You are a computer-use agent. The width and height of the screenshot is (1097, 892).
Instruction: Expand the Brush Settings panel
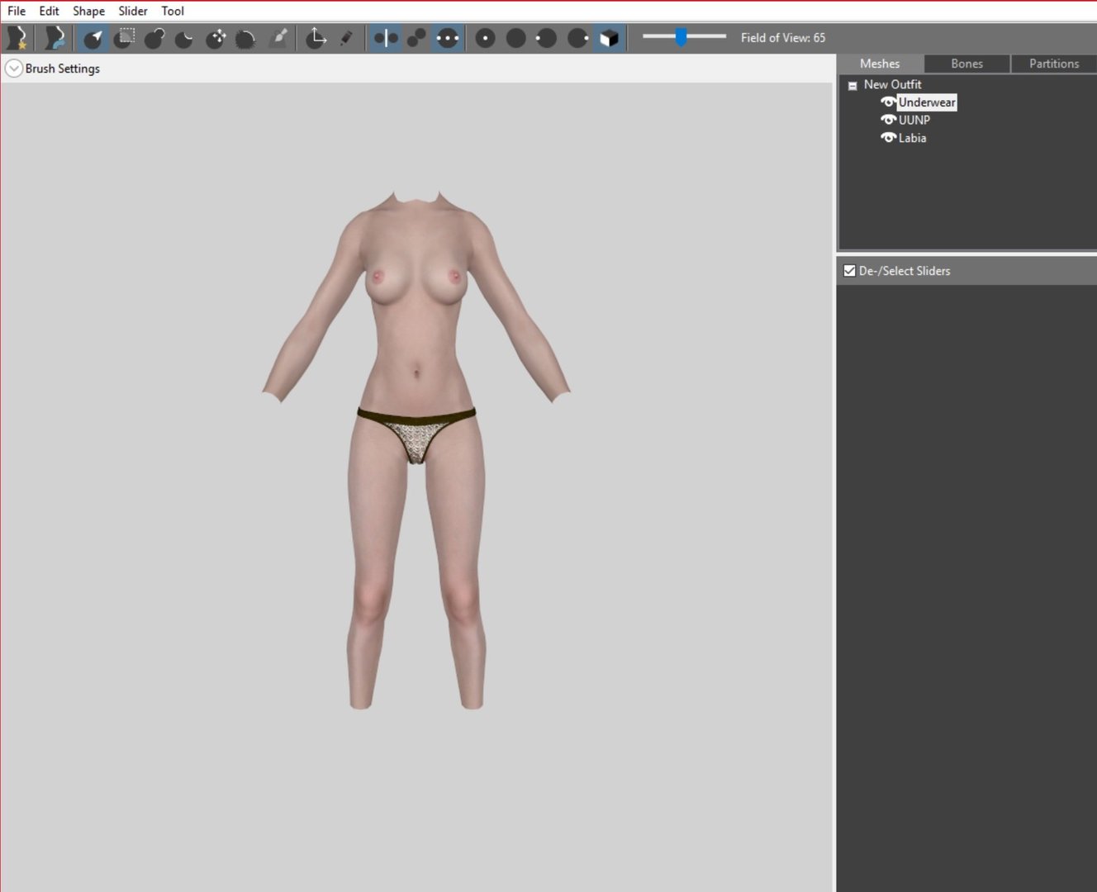[x=13, y=69]
